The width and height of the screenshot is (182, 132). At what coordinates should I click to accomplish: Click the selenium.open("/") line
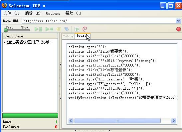(87, 47)
